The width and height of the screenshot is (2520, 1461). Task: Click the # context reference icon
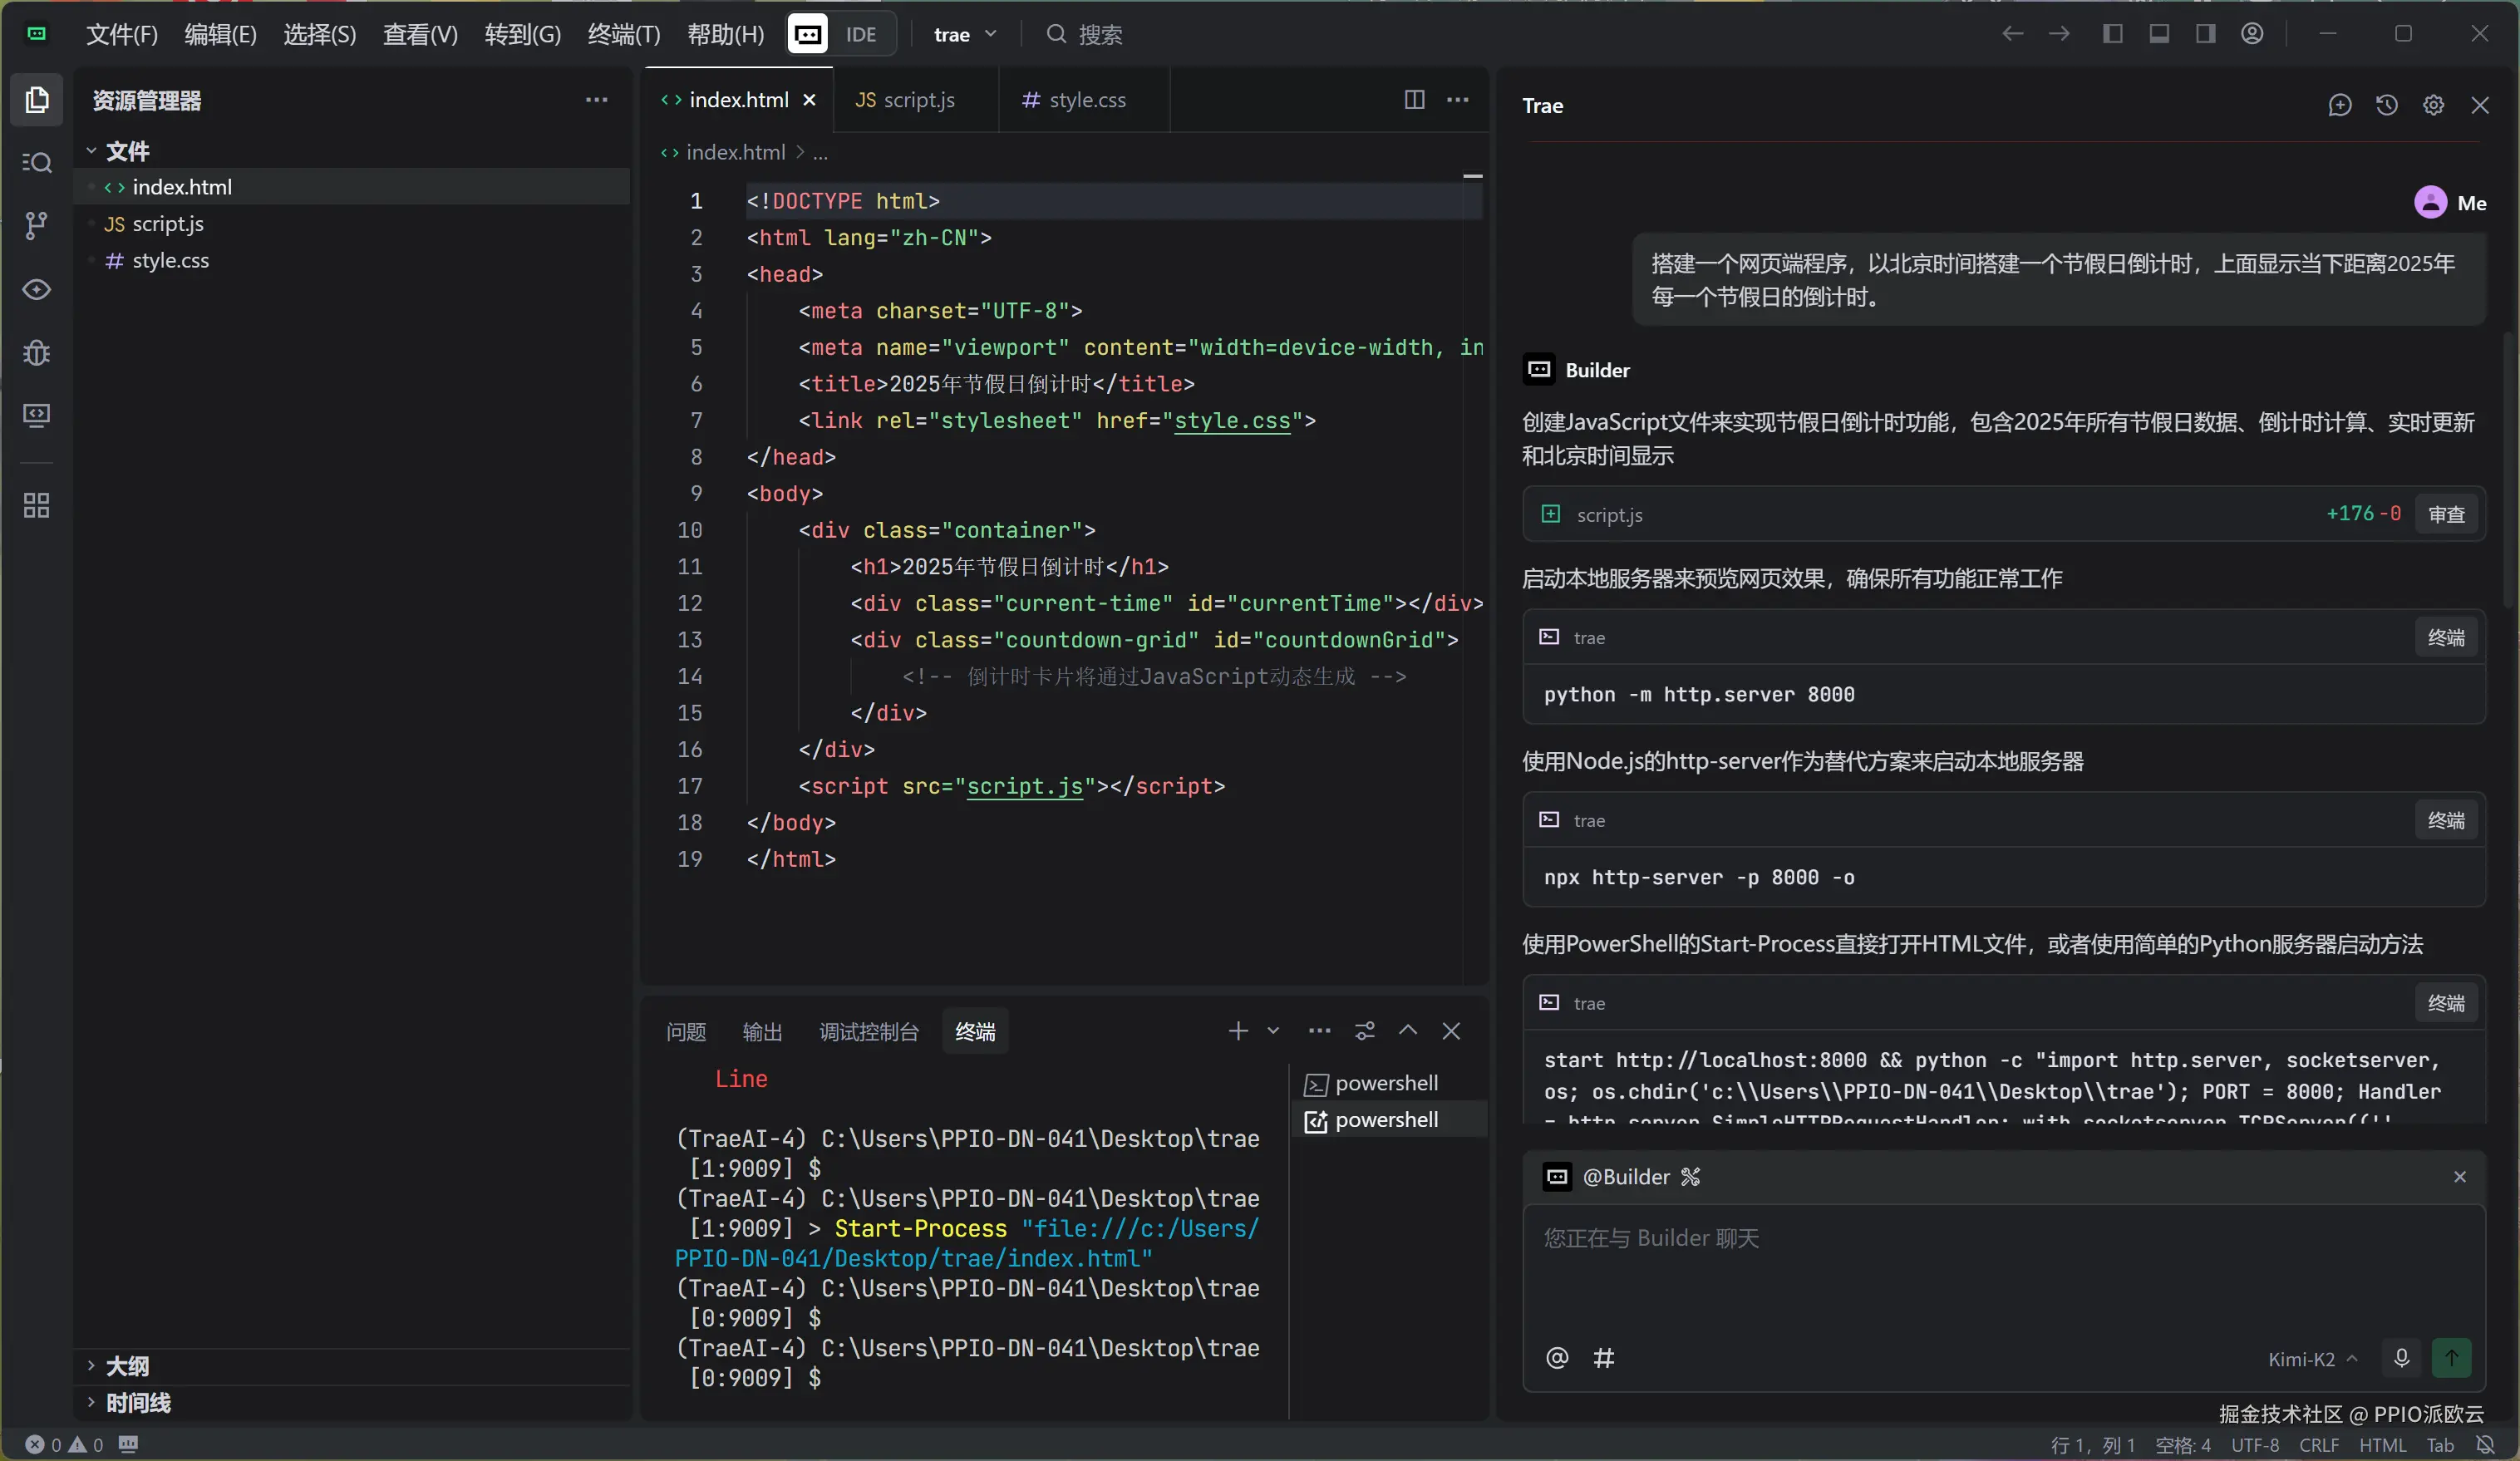point(1603,1357)
